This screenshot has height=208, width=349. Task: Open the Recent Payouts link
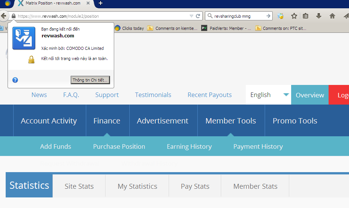click(x=210, y=95)
